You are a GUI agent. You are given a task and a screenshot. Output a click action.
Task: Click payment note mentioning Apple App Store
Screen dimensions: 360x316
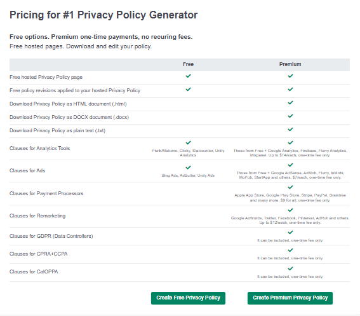pyautogui.click(x=290, y=198)
